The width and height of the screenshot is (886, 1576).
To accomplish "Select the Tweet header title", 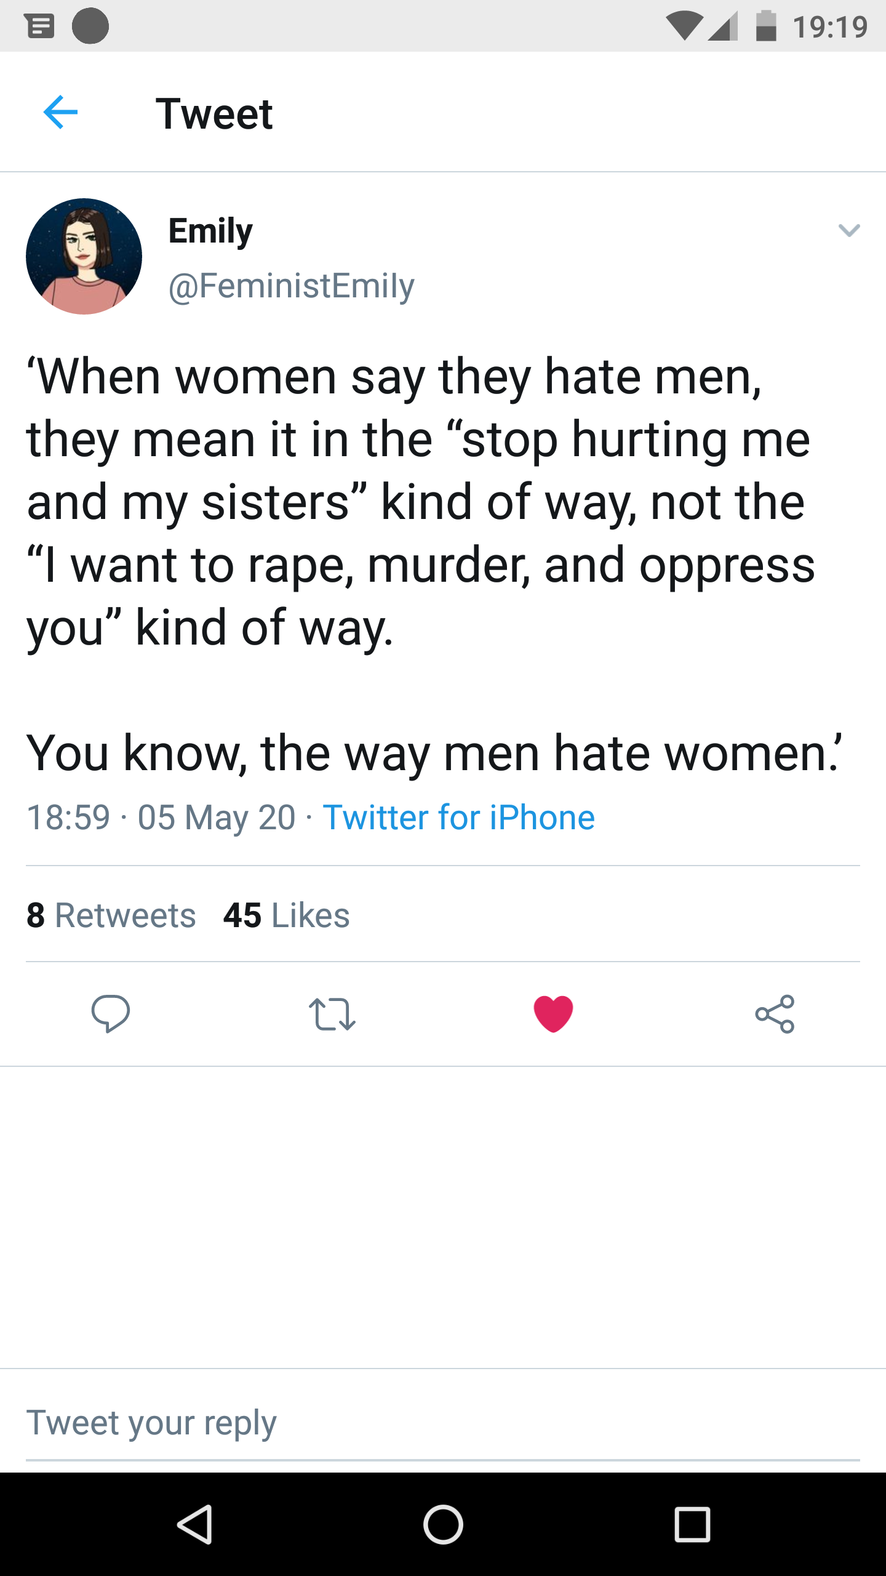I will (215, 113).
